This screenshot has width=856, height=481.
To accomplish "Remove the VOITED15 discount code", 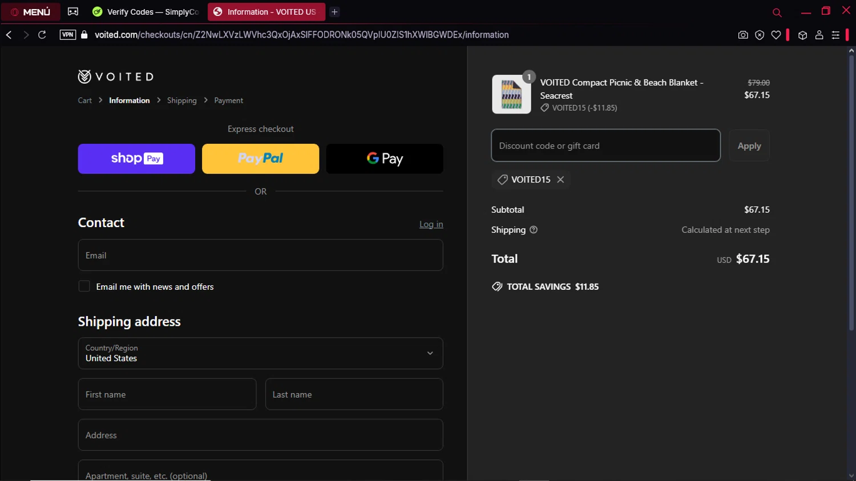I will pyautogui.click(x=560, y=179).
